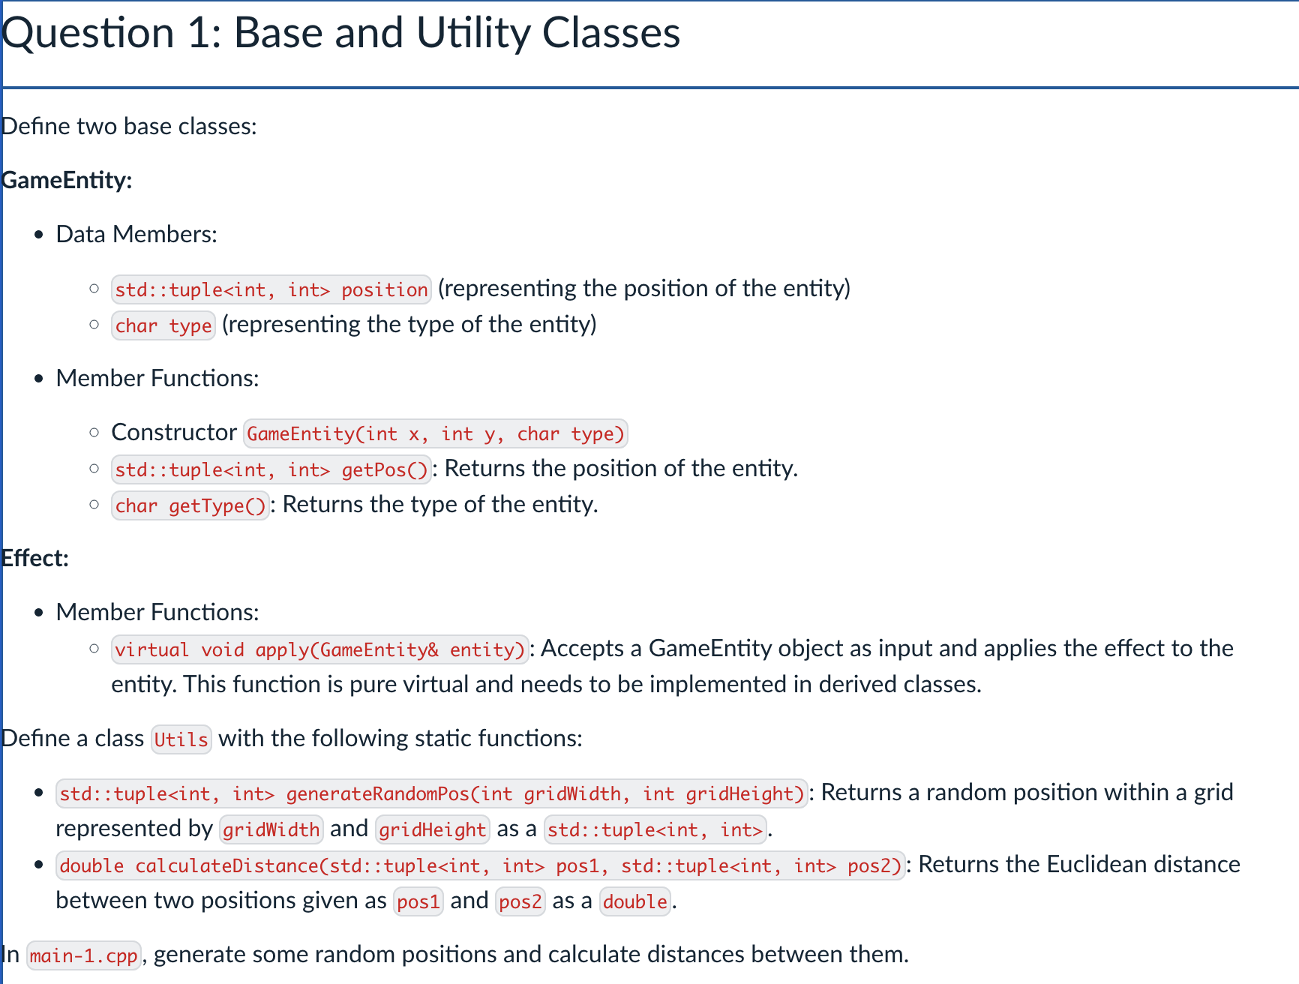Select the gridWidth code chip
Image resolution: width=1299 pixels, height=984 pixels.
pyautogui.click(x=271, y=829)
